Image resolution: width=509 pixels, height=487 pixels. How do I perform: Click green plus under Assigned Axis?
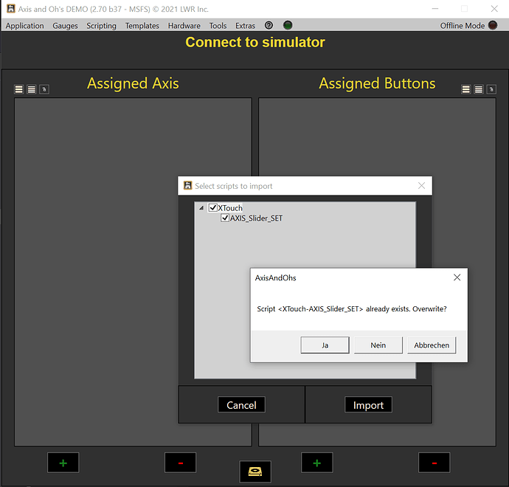tap(63, 463)
